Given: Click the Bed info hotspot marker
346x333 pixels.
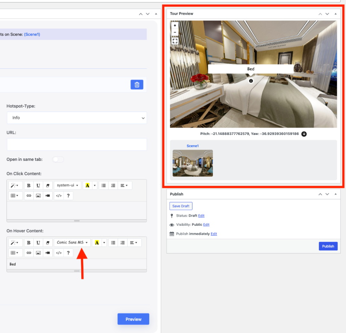Looking at the screenshot, I should (251, 81).
